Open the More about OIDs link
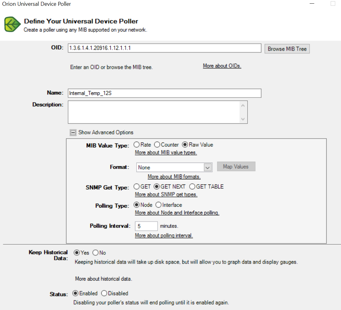This screenshot has width=341, height=310. (x=222, y=66)
